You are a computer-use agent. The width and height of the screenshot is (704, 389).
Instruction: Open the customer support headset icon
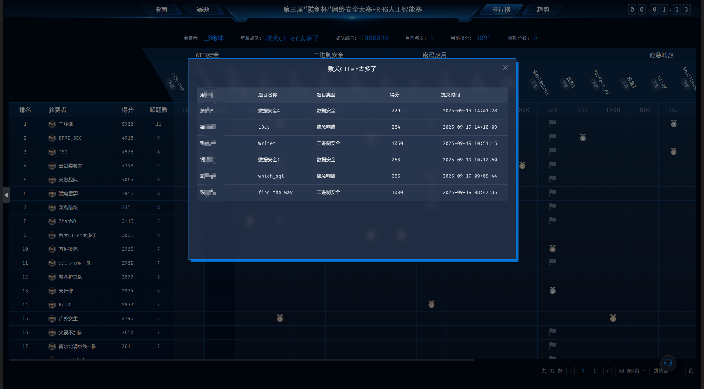[668, 363]
